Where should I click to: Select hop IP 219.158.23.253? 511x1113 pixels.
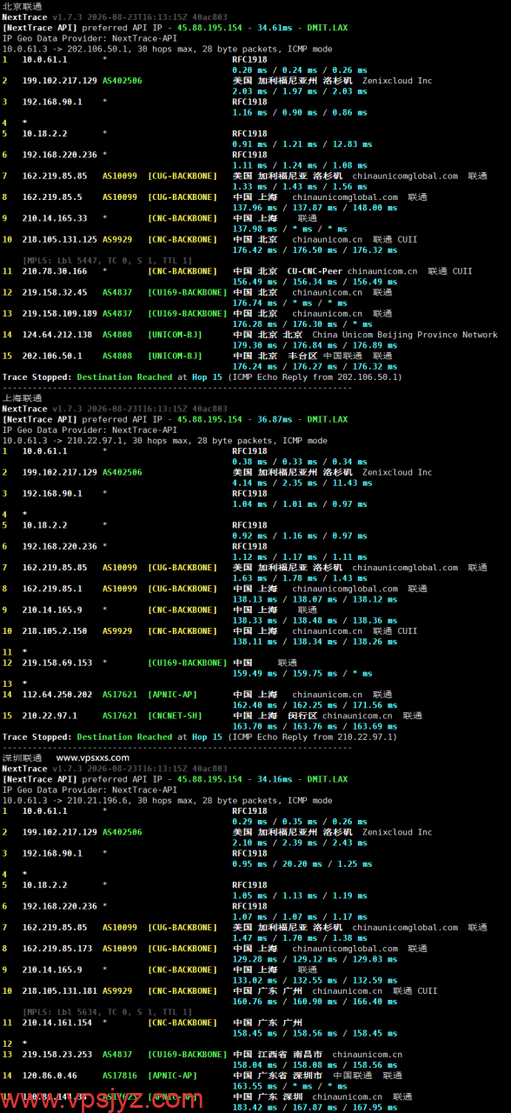[x=57, y=1054]
